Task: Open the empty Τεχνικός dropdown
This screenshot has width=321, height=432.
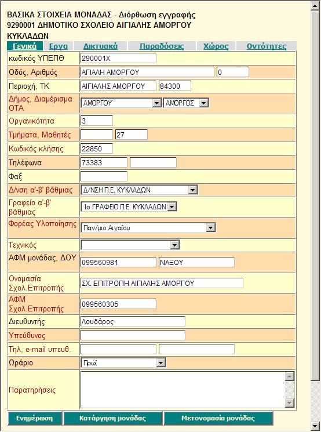Action: point(130,245)
